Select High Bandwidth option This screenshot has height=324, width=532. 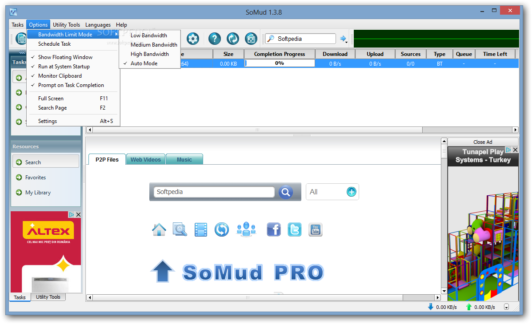tap(150, 54)
